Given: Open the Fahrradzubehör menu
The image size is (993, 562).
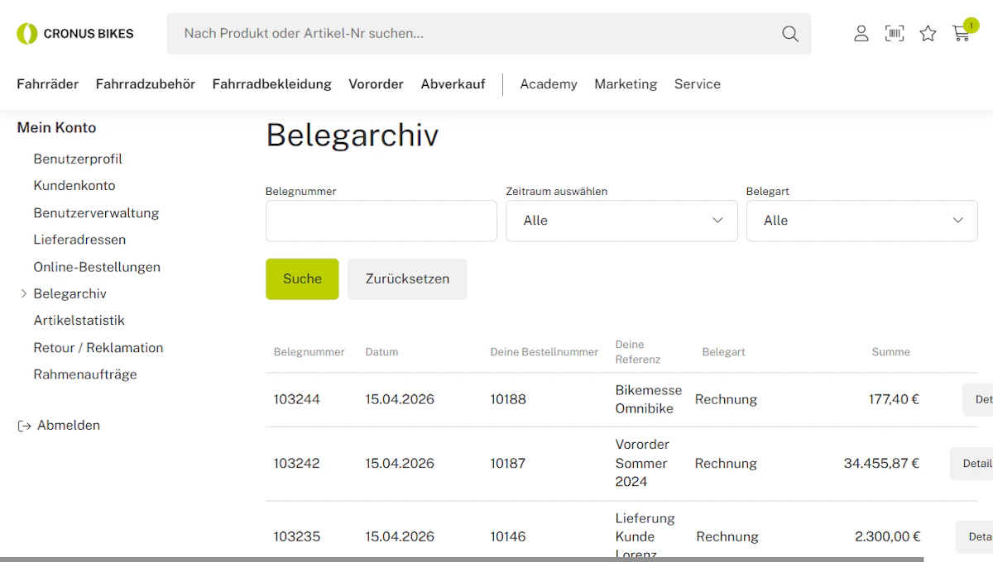Looking at the screenshot, I should [146, 84].
